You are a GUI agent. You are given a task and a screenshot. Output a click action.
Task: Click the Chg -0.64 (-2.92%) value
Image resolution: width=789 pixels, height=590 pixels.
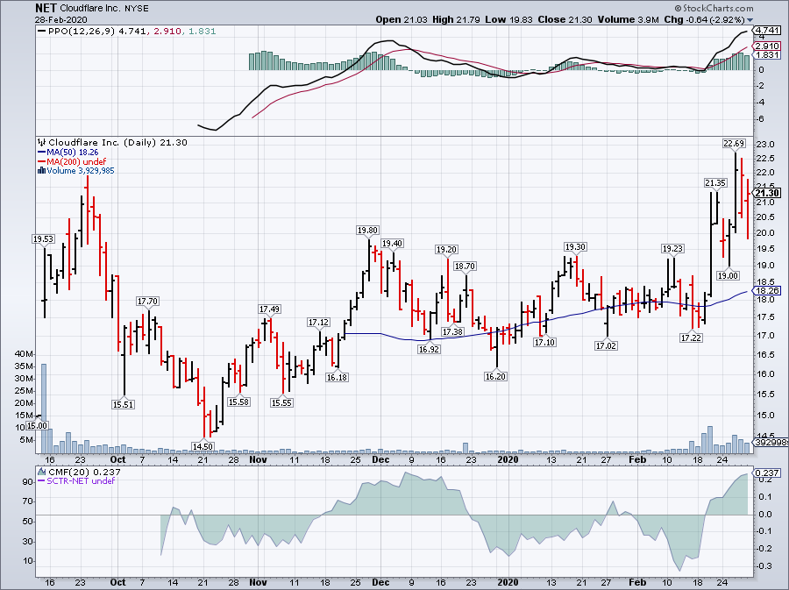click(x=705, y=19)
